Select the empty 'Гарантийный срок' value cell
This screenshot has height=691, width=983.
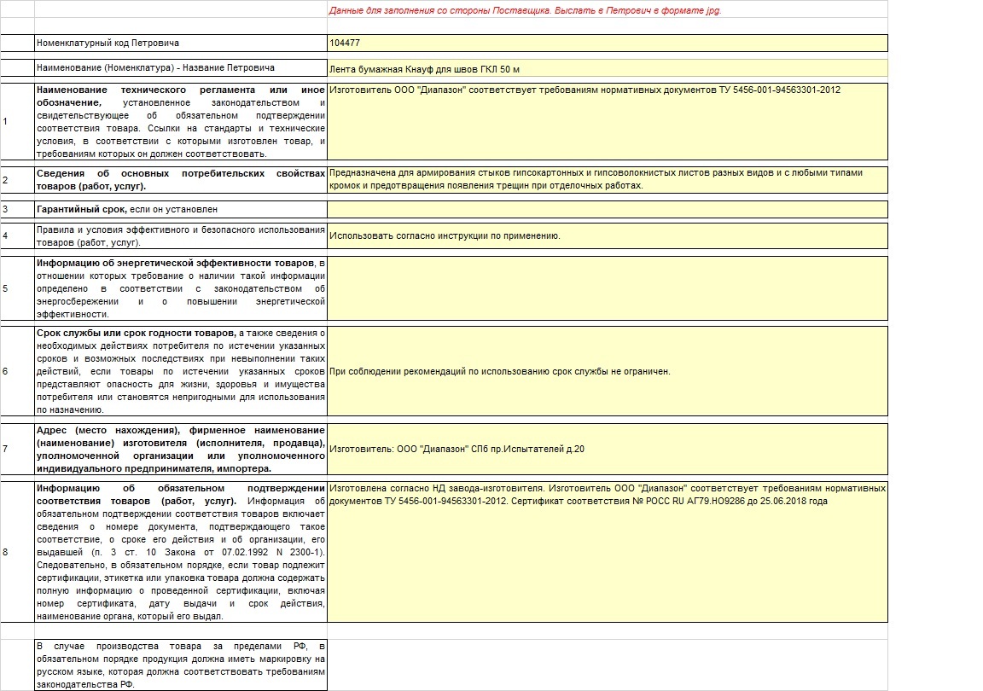607,209
